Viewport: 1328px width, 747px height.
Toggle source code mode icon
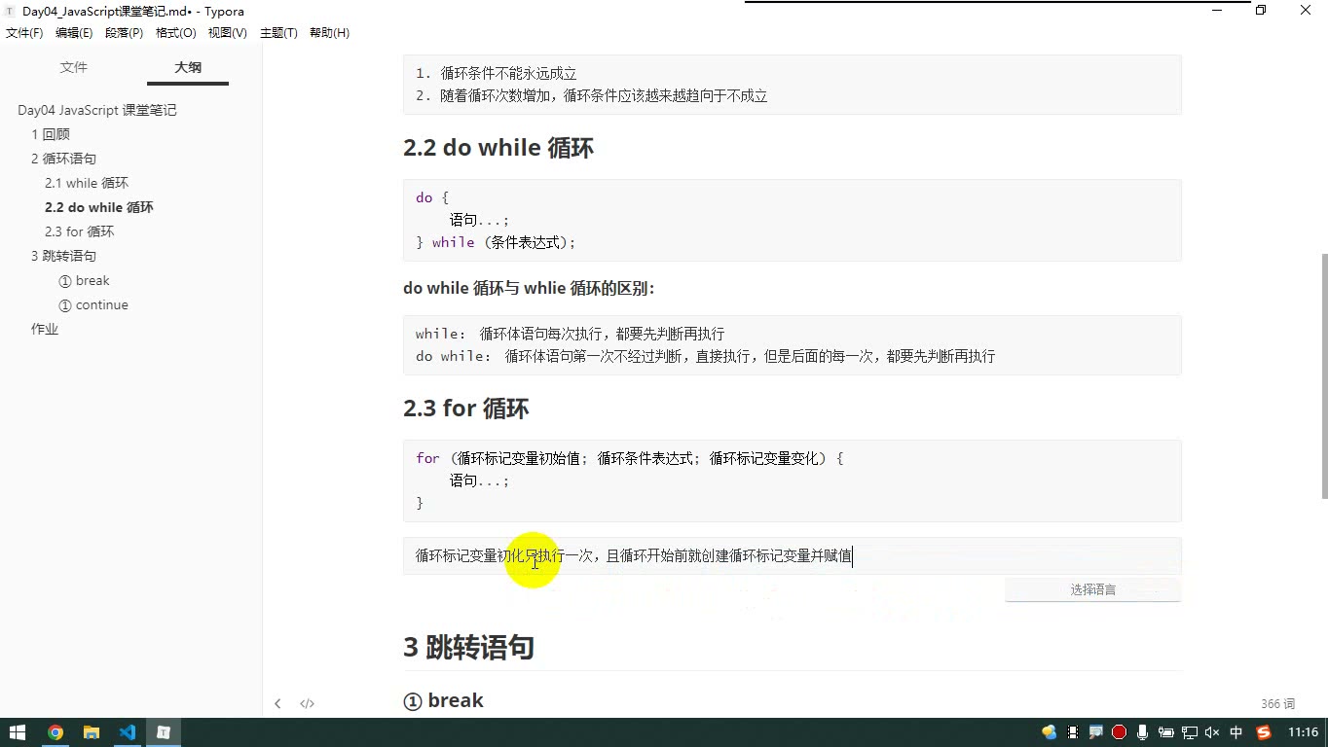pyautogui.click(x=307, y=703)
